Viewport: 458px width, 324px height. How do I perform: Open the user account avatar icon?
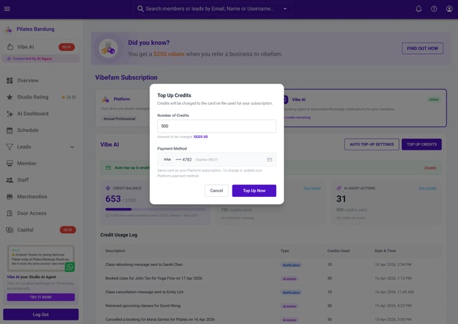(x=449, y=9)
